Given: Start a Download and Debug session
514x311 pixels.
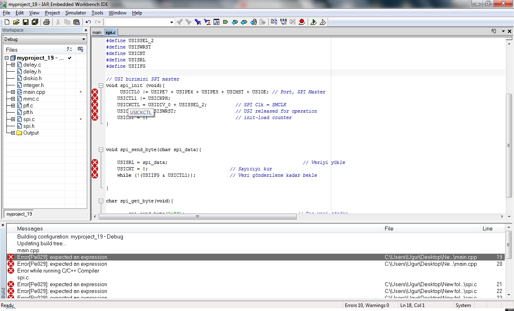Looking at the screenshot, I should (x=314, y=22).
